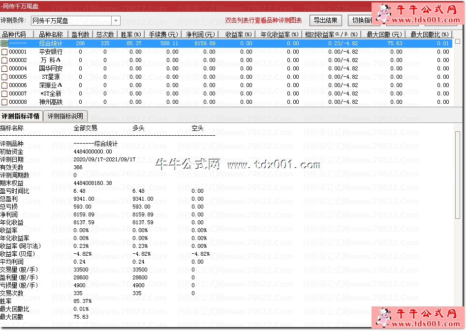Viewport: 467px width, 331px height.
Task: Sort by the 盈利数 column header
Action: 80,34
